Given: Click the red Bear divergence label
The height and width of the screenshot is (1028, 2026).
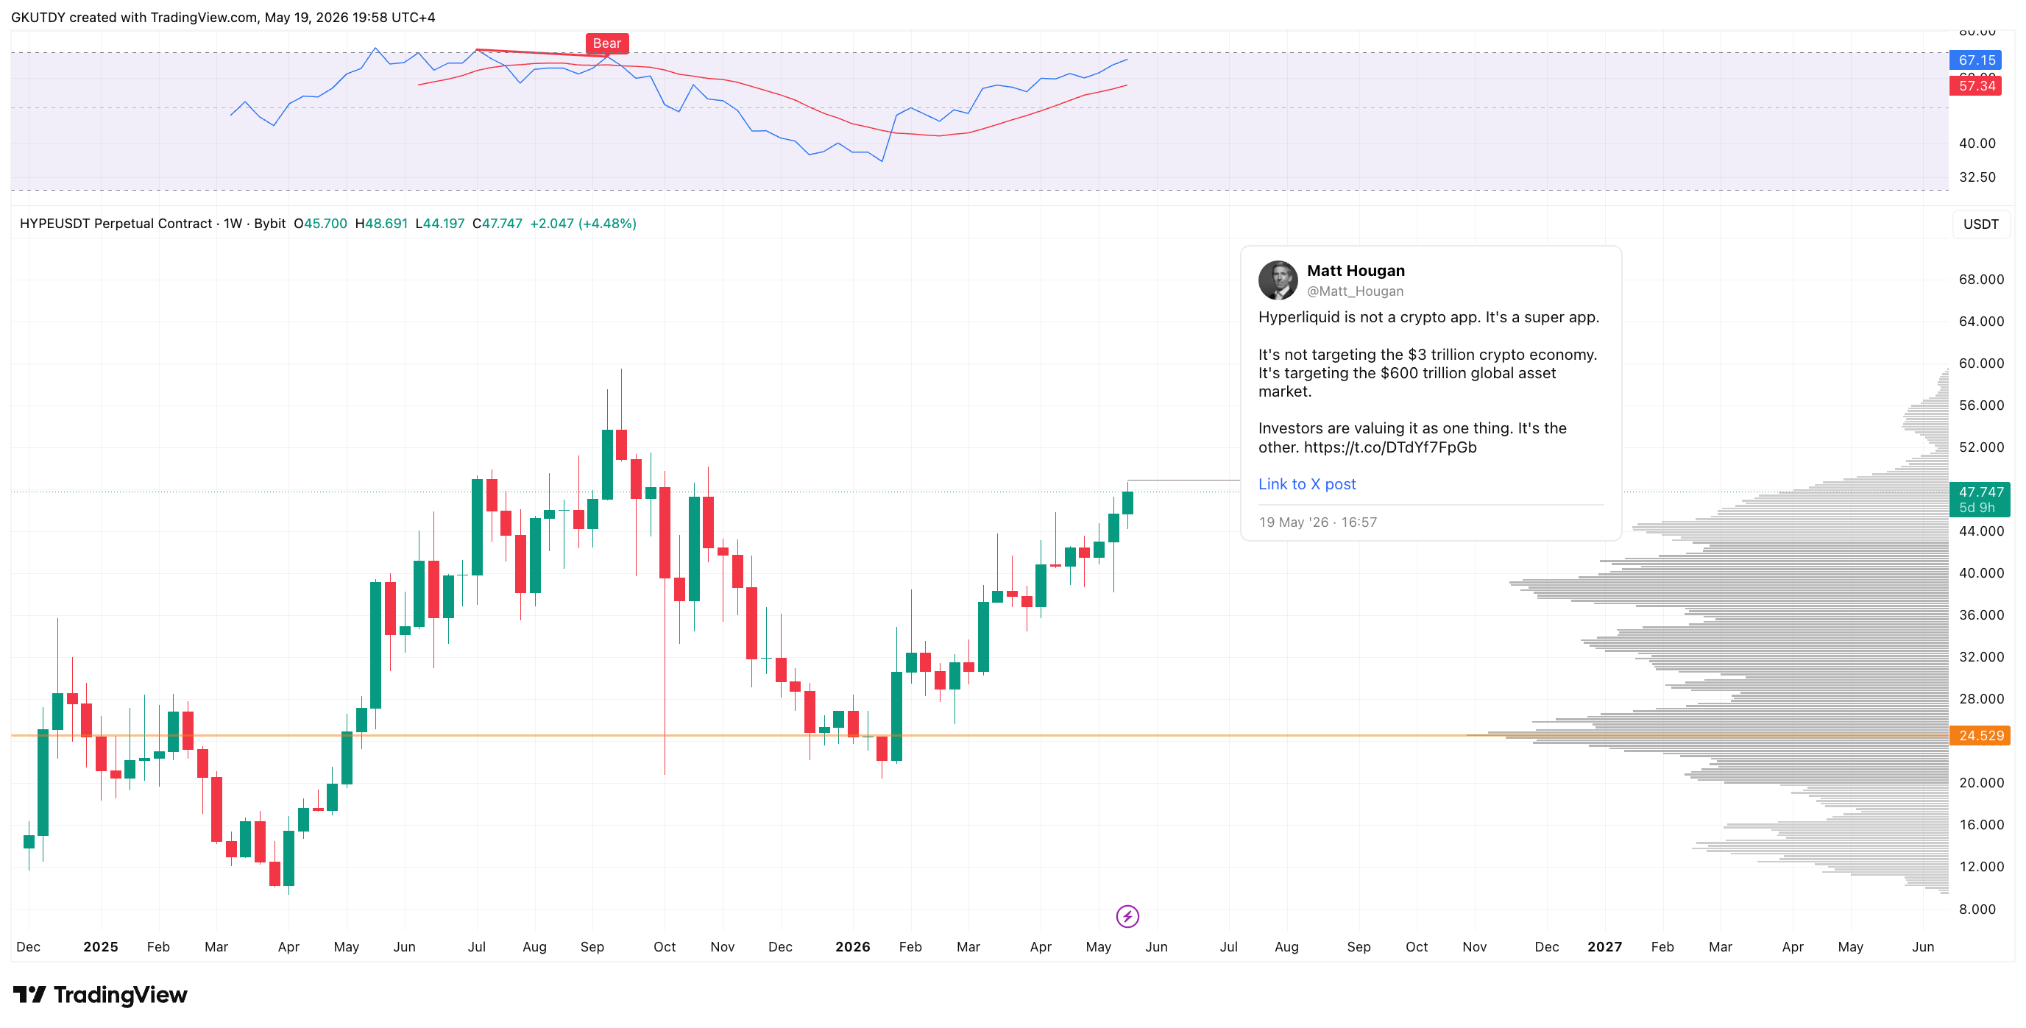Looking at the screenshot, I should [x=606, y=43].
